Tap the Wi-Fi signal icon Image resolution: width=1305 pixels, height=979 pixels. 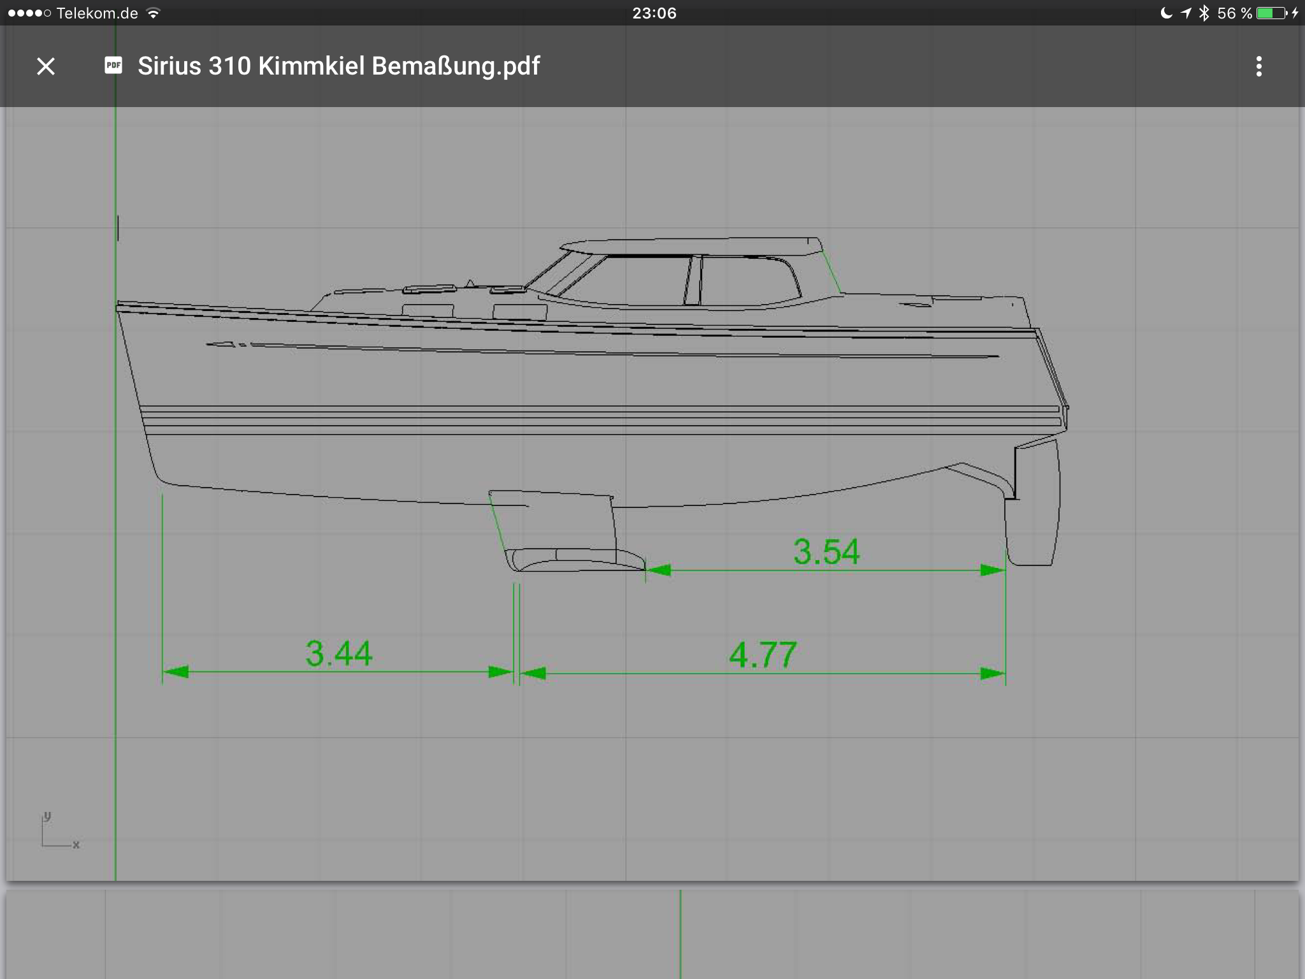click(x=153, y=13)
